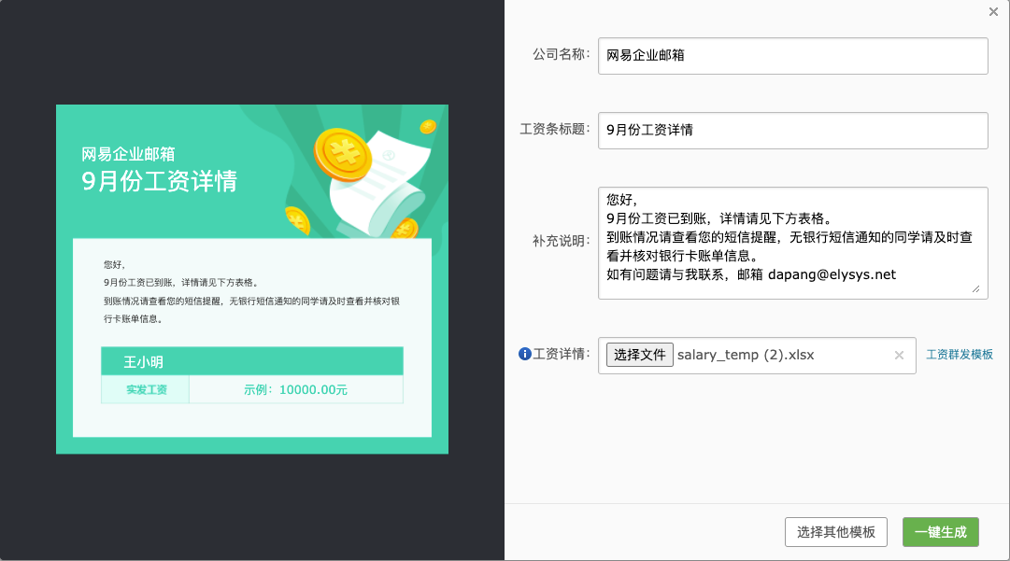Click the 9月份工资详情 title in preview

(x=159, y=181)
